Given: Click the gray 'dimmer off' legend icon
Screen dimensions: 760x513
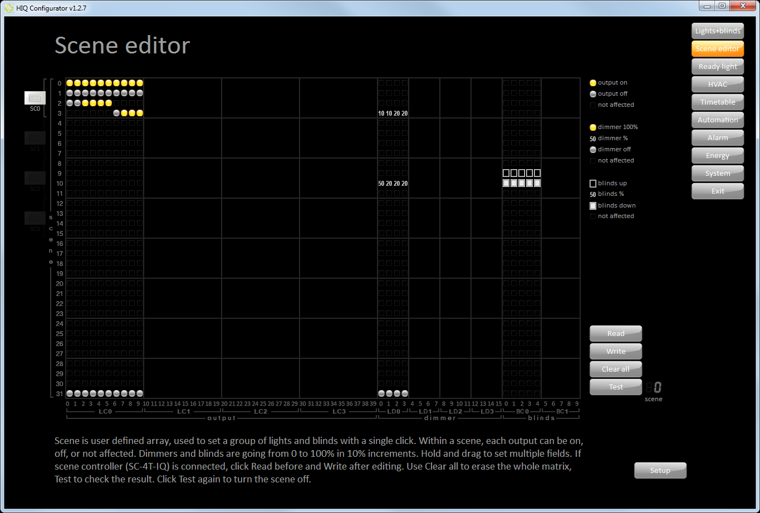Looking at the screenshot, I should click(593, 150).
